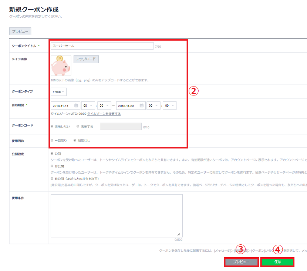Set visibility to 公開
The width and height of the screenshot is (307, 271).
52,153
